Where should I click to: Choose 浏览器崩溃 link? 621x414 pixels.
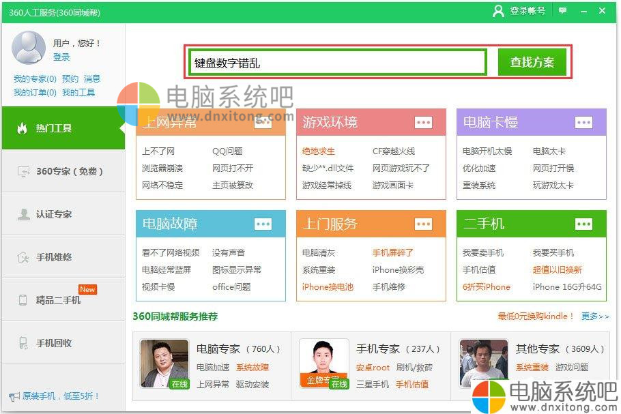tap(162, 168)
